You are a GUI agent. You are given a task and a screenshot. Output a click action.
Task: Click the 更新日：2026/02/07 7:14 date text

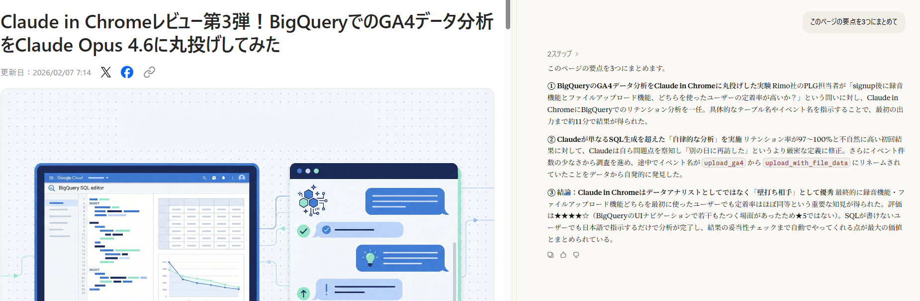point(46,73)
